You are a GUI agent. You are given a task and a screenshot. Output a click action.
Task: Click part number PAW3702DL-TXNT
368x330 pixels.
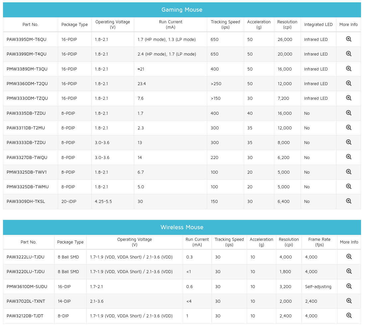point(26,301)
